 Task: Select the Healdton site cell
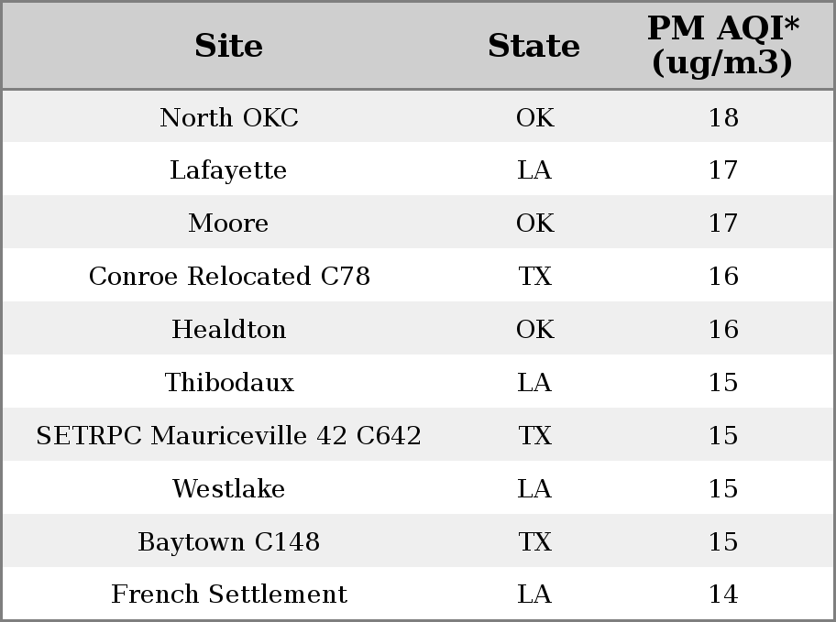coord(229,329)
